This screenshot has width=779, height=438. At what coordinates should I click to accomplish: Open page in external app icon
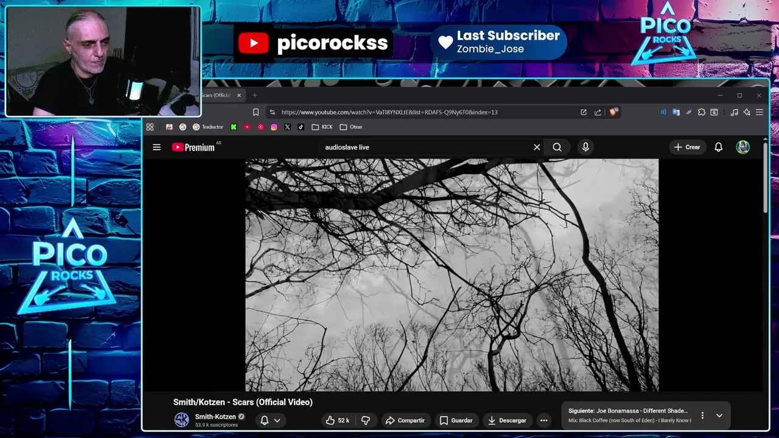pyautogui.click(x=584, y=112)
